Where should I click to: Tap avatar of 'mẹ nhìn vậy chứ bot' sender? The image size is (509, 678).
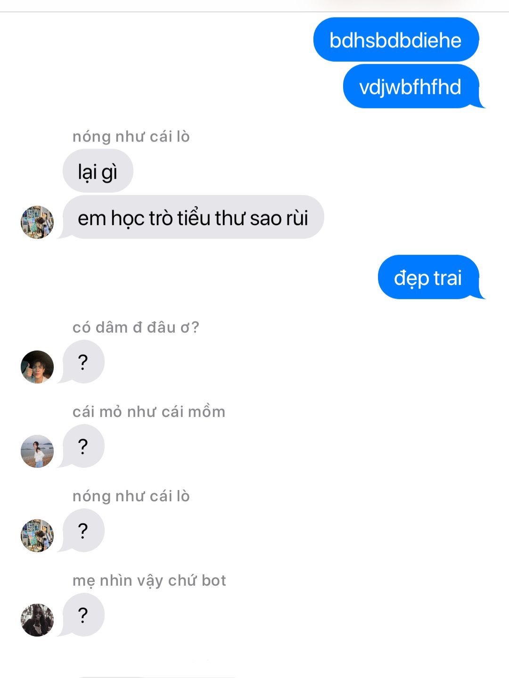tap(37, 620)
